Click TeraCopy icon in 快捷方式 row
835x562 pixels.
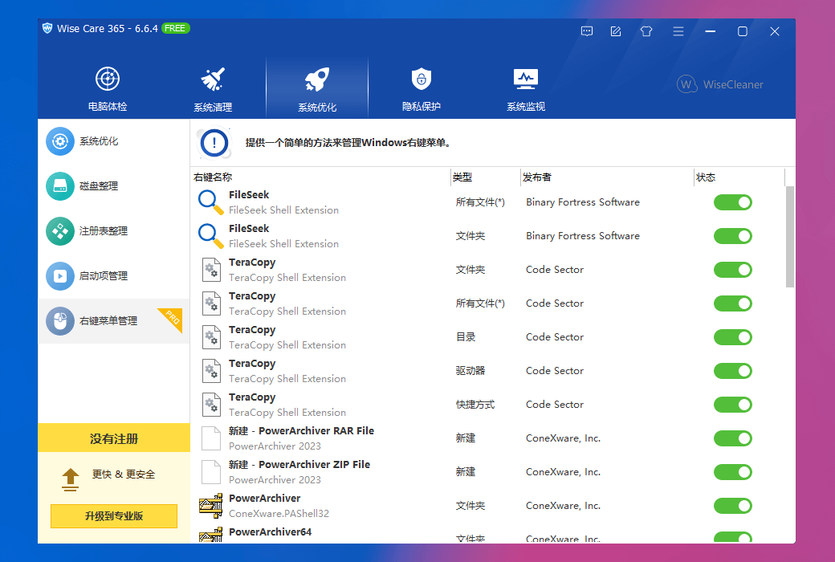pyautogui.click(x=211, y=405)
